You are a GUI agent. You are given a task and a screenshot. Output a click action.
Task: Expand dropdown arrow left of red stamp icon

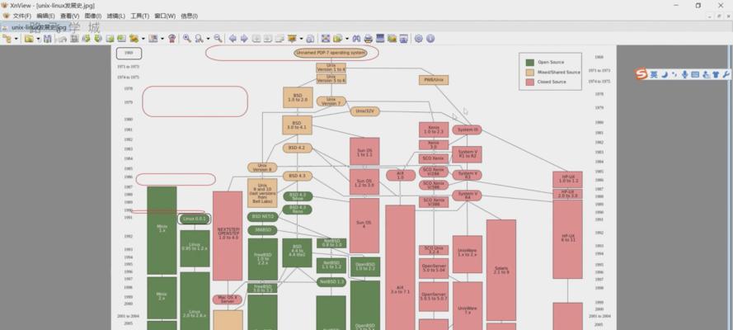click(x=162, y=38)
